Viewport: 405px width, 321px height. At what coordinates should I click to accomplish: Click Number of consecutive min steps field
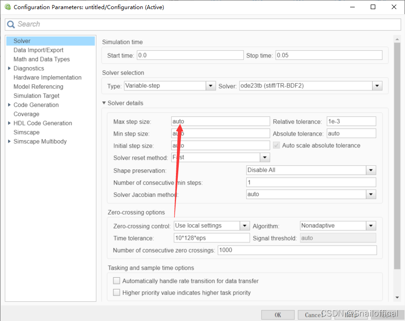pyautogui.click(x=311, y=183)
